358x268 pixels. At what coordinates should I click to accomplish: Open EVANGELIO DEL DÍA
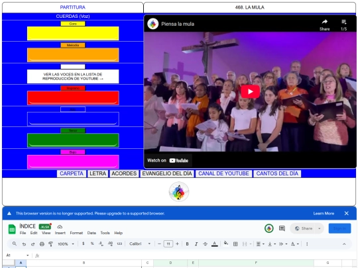pos(167,173)
